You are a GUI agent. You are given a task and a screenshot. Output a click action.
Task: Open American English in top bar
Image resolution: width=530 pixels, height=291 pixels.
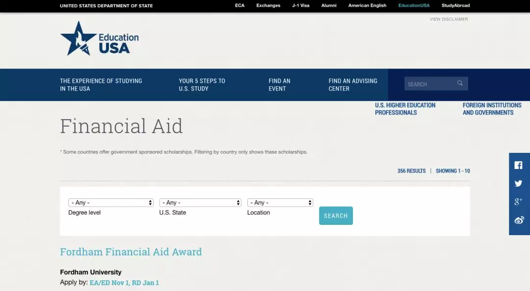(x=368, y=5)
